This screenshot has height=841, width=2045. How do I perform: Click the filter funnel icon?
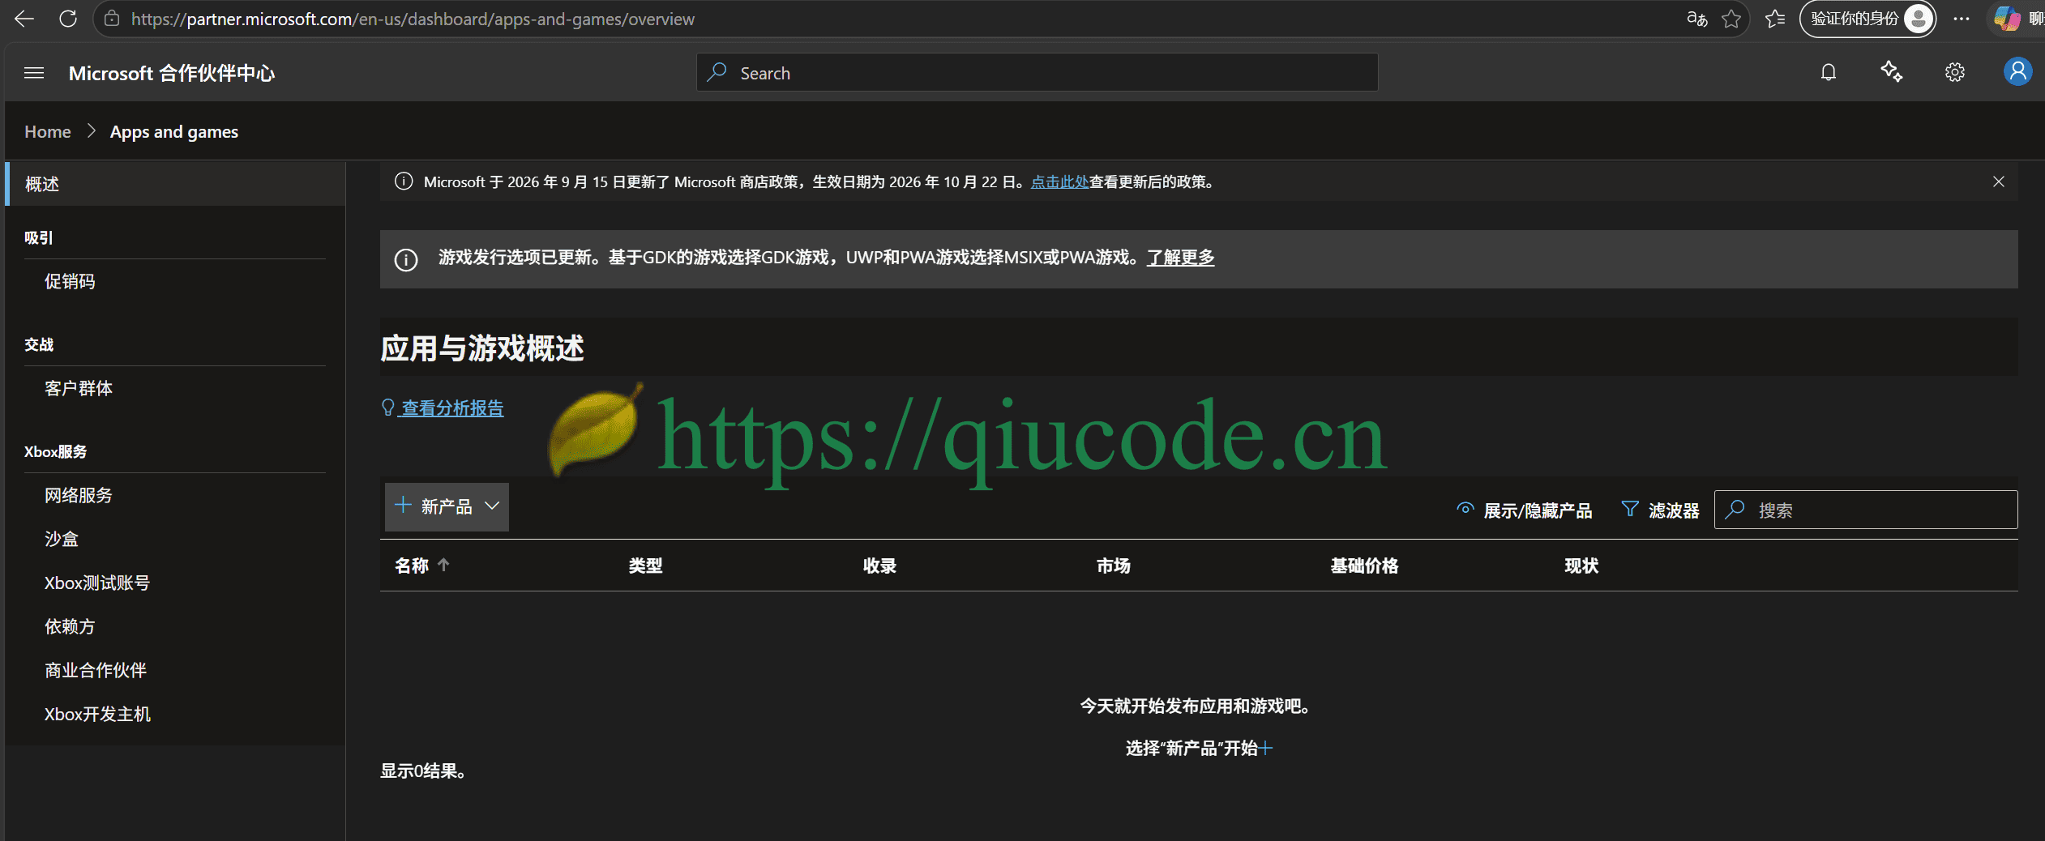(x=1629, y=509)
